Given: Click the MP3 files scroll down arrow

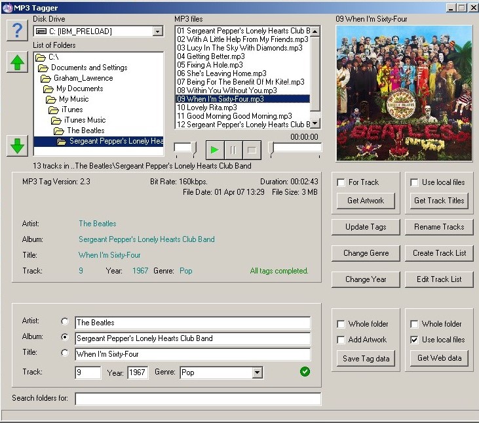Looking at the screenshot, I should (315, 123).
